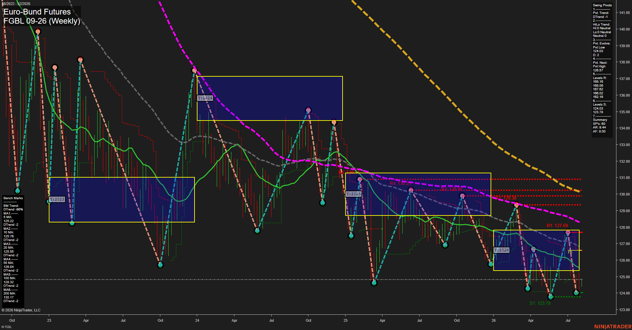Image resolution: width=632 pixels, height=330 pixels.
Task: Click the 'R3: 129.90' resistance label
Action: 452,189
